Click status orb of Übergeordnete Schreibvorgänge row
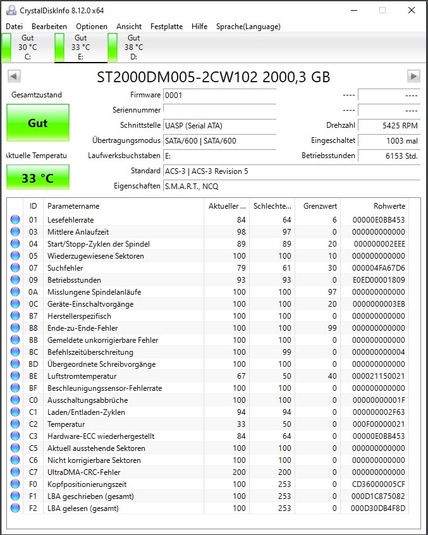The height and width of the screenshot is (535, 428). (15, 364)
